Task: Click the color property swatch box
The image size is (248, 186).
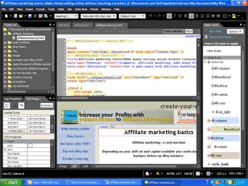Action: tap(30, 146)
